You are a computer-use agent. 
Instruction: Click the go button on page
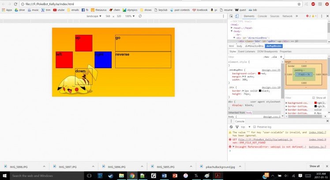tap(143, 43)
